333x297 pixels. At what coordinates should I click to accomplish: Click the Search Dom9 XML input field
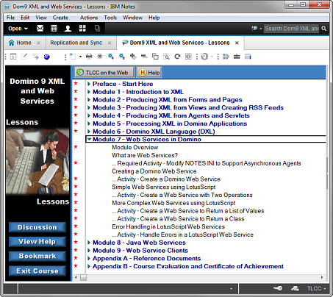(x=291, y=29)
